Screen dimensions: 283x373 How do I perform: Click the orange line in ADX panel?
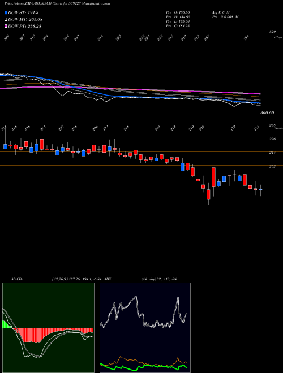[x=143, y=361]
